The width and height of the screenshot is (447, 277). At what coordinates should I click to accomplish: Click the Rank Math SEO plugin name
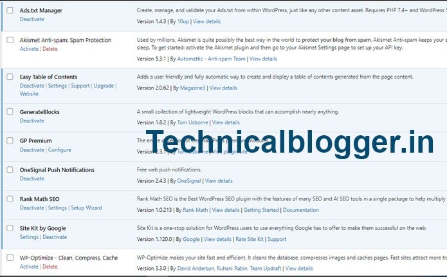40,199
